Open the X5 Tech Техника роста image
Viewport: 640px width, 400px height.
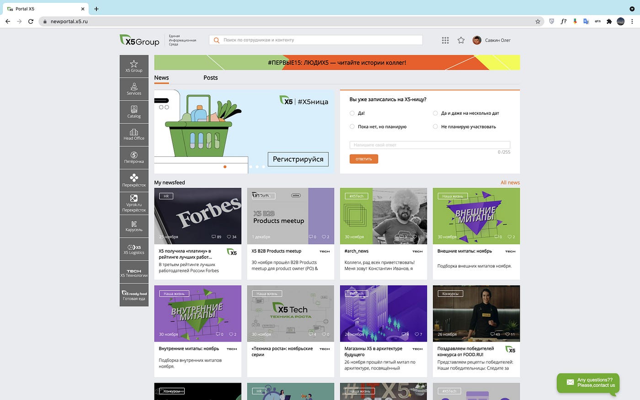pyautogui.click(x=290, y=313)
